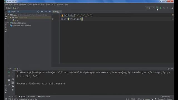The width and height of the screenshot is (178, 100).
Task: Open Search Everywhere magnifier icon
Action: [172, 8]
